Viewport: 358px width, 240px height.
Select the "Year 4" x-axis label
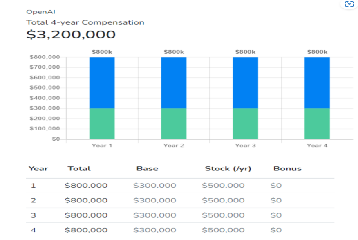[x=317, y=146]
